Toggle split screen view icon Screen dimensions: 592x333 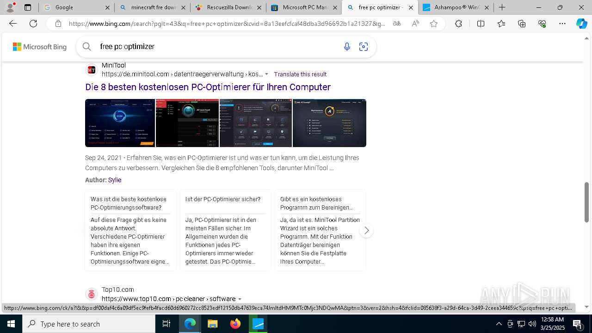pyautogui.click(x=481, y=24)
